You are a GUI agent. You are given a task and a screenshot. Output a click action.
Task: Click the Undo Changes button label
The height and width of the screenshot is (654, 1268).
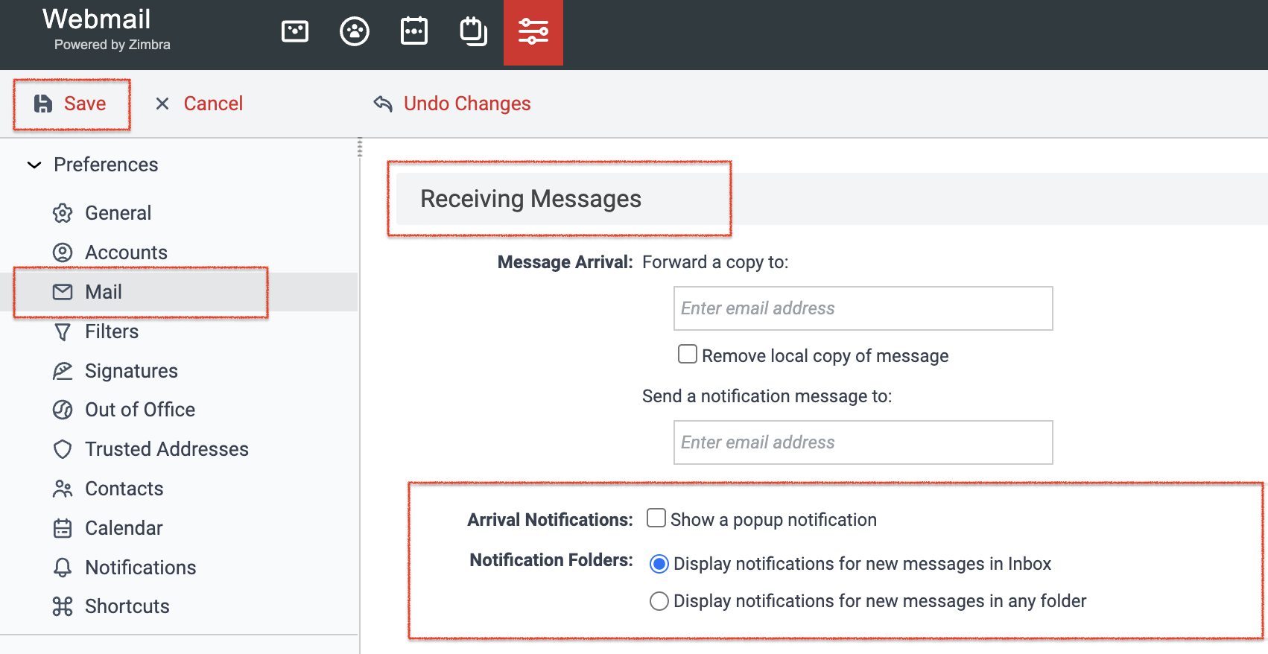467,104
